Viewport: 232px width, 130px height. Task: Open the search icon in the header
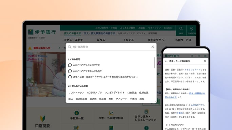click(181, 30)
